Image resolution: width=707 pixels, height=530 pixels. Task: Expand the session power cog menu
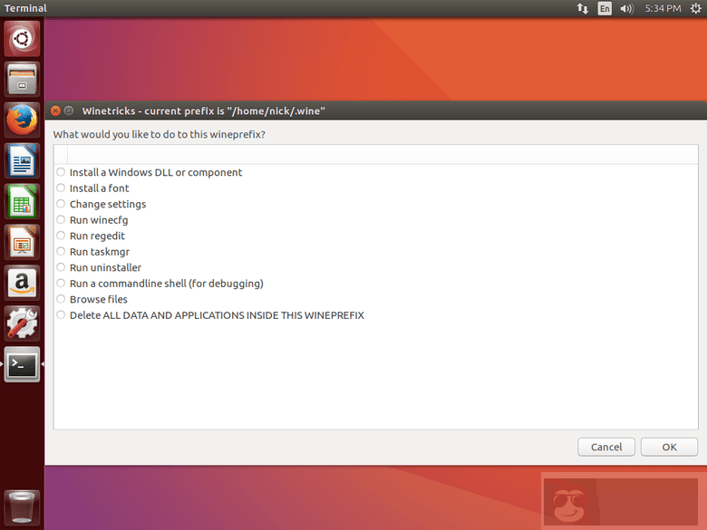694,8
